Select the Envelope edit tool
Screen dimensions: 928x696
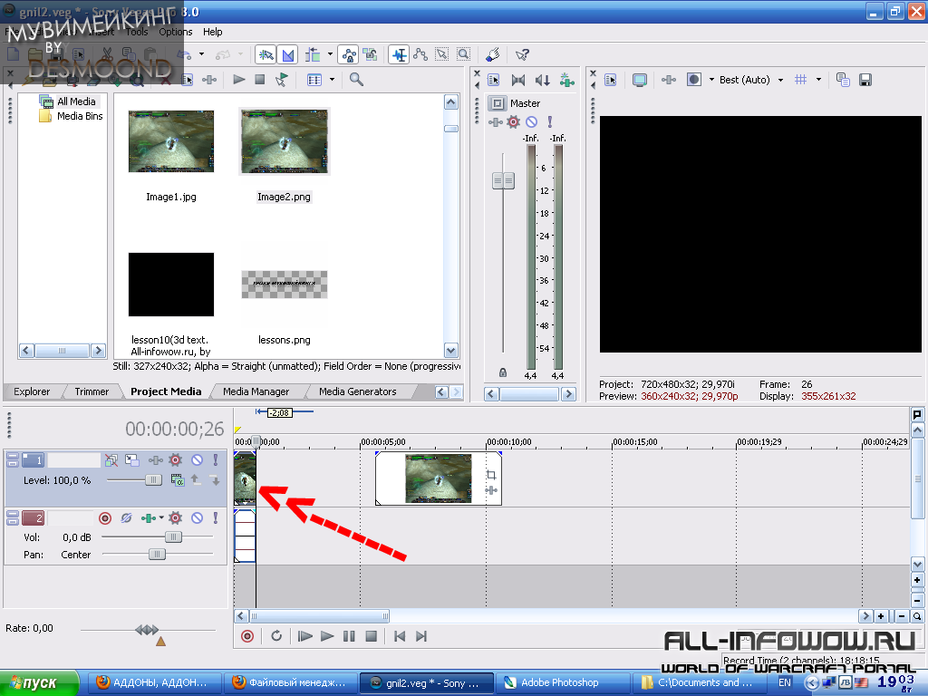click(x=420, y=55)
